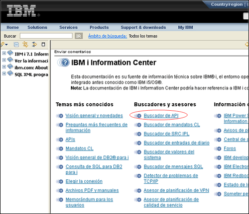Select IBM i 7.1 Inform tree item
The height and width of the screenshot is (214, 249).
(x=31, y=54)
